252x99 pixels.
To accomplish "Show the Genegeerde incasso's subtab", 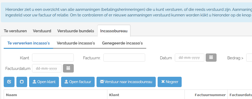I will coord(122,43).
